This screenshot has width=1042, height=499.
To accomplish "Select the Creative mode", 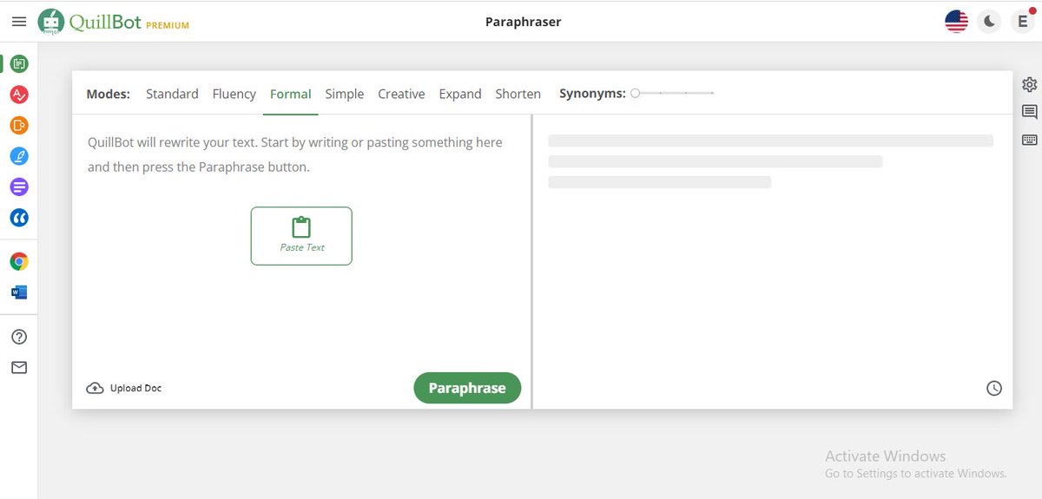I will 401,94.
